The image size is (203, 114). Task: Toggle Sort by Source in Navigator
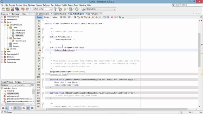pos(32,108)
